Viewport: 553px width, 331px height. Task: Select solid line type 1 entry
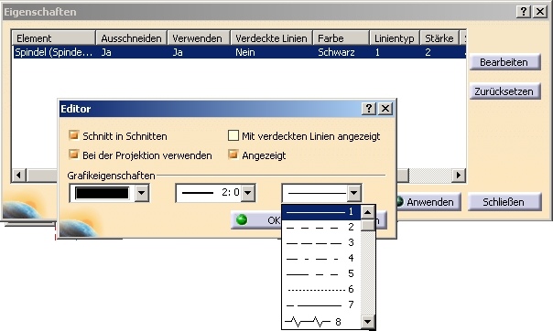click(321, 212)
